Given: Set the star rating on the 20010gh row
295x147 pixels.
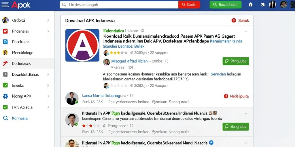Looking at the screenshot, I should 118,53.
